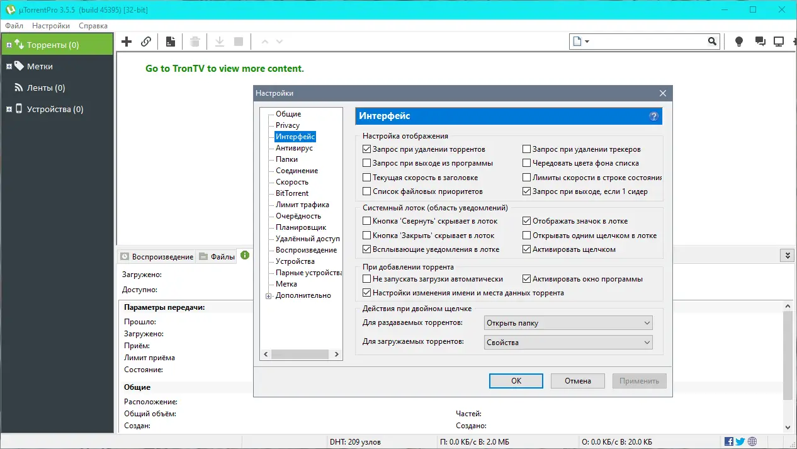The width and height of the screenshot is (797, 449).
Task: Disable the 'Всплывающие уведомления в лотке' checkbox
Action: pos(367,249)
